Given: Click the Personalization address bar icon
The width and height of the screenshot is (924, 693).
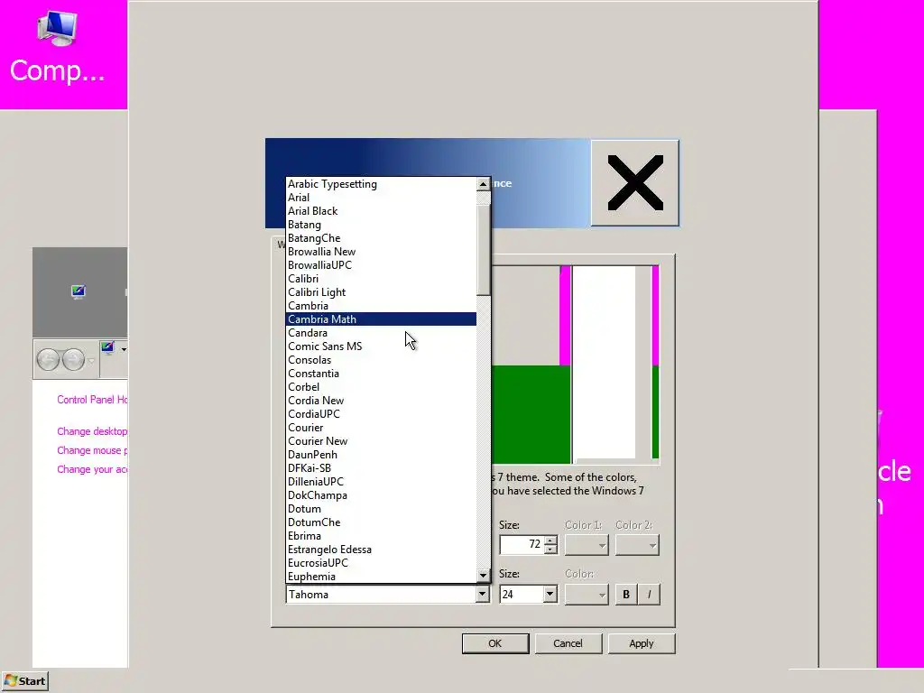Looking at the screenshot, I should click(x=107, y=348).
